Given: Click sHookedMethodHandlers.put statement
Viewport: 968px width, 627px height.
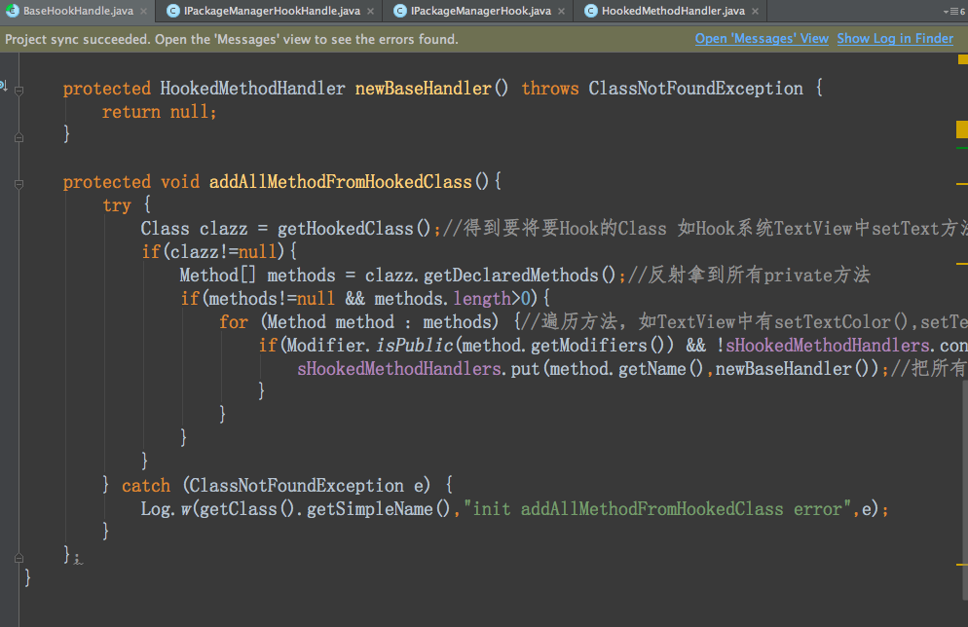Looking at the screenshot, I should [x=593, y=368].
